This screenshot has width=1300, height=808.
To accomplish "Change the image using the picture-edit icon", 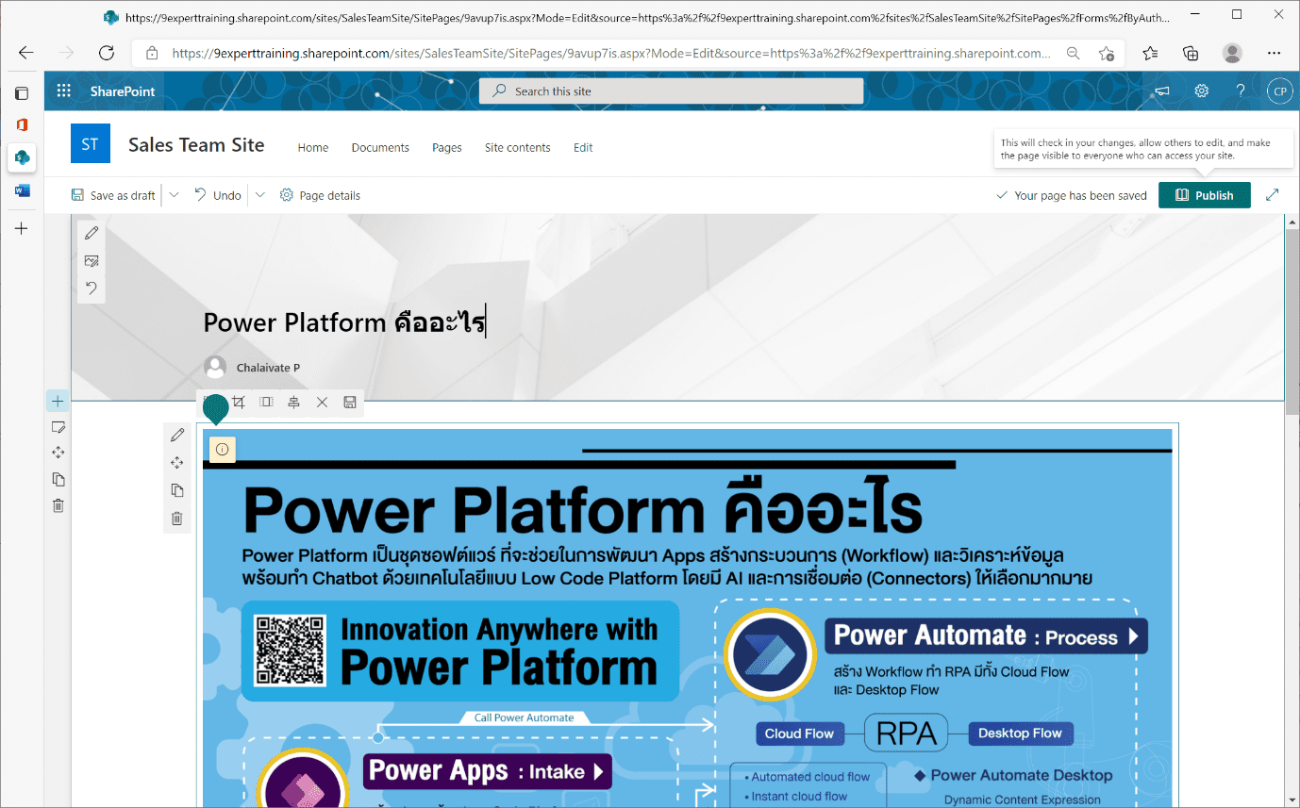I will point(92,260).
